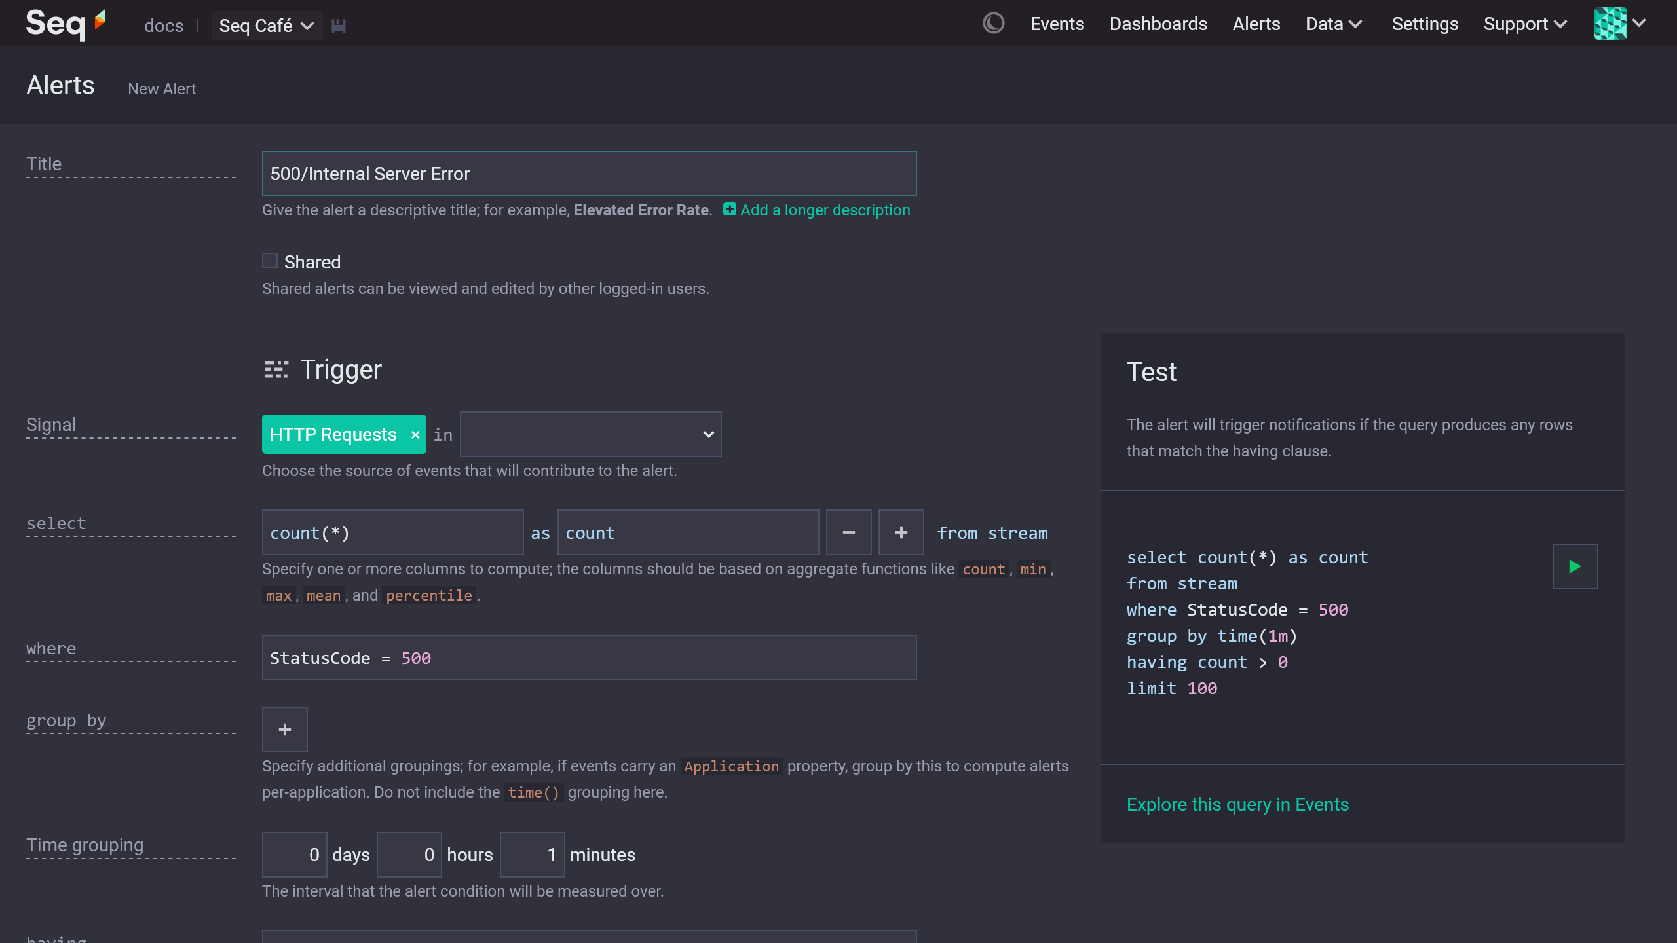Click the having clause input field

[x=589, y=937]
